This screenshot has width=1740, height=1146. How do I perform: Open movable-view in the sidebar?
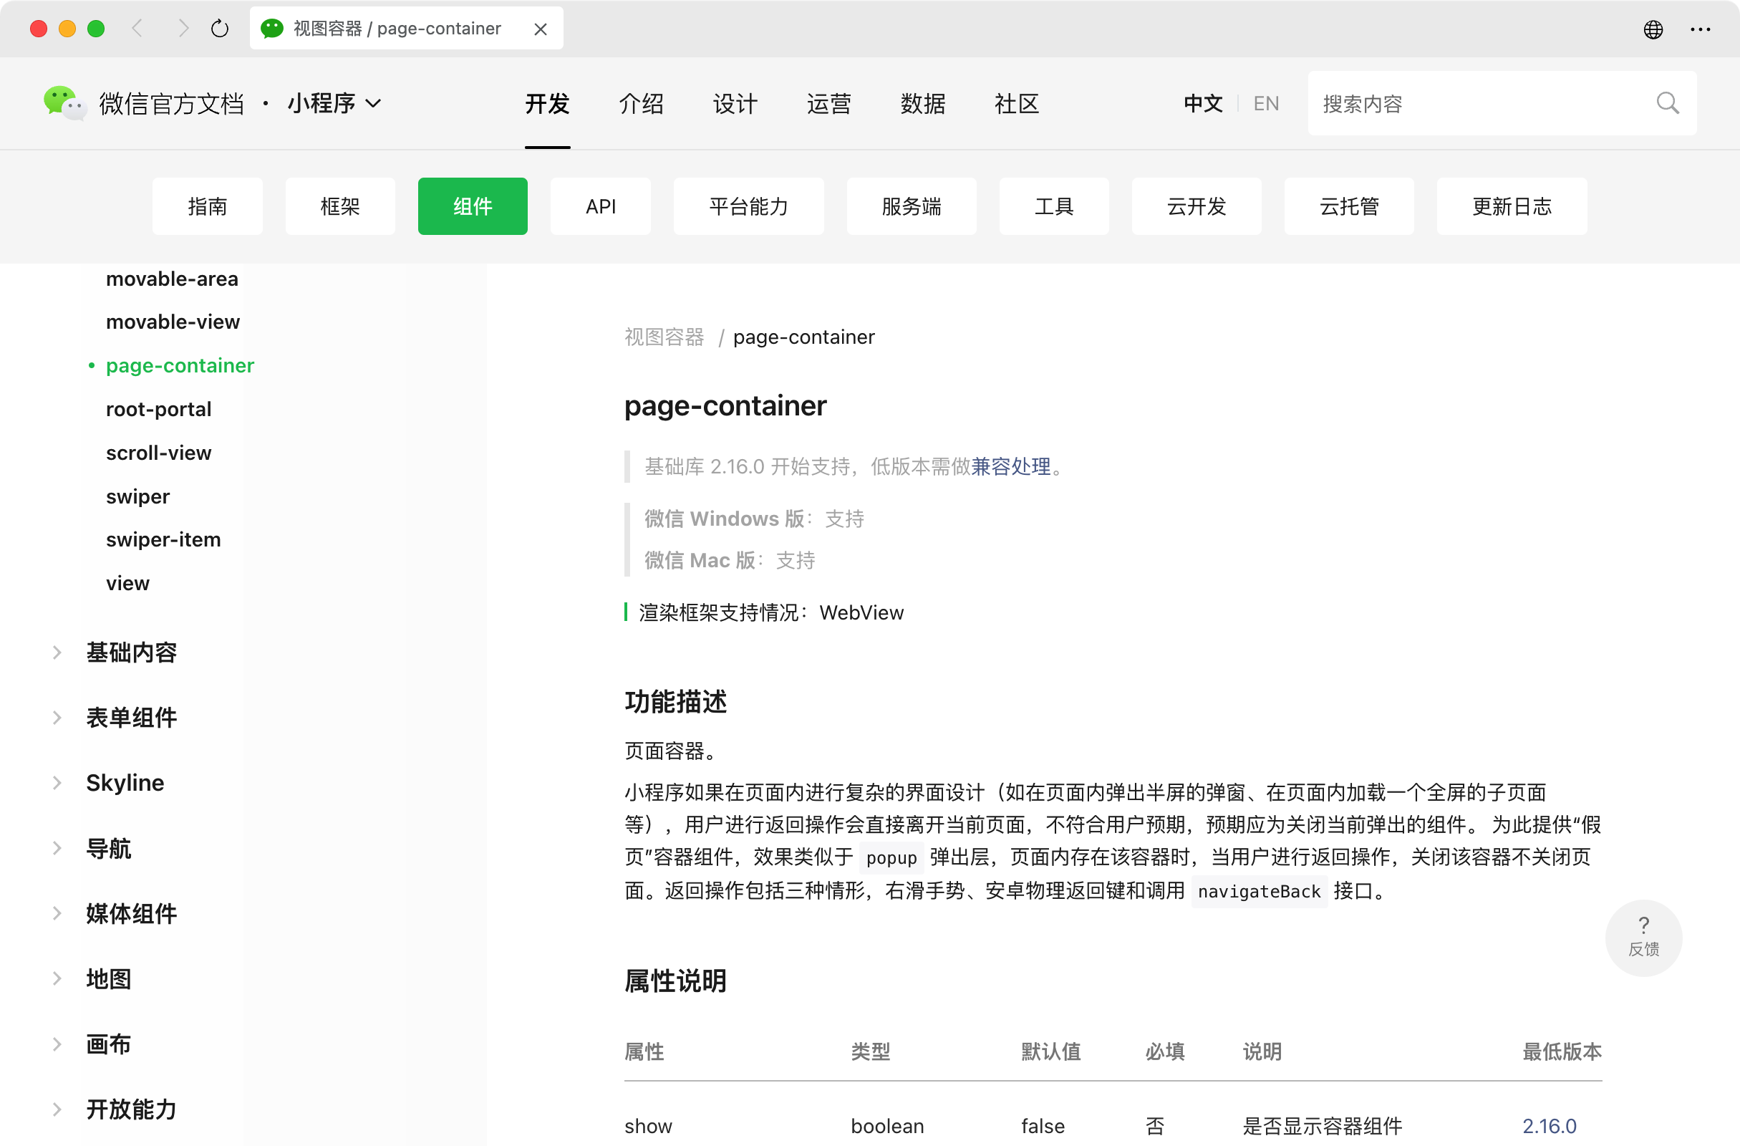[x=173, y=322]
